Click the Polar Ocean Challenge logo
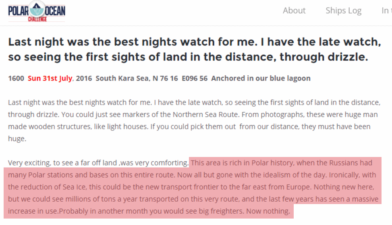The width and height of the screenshot is (392, 225). [x=37, y=11]
